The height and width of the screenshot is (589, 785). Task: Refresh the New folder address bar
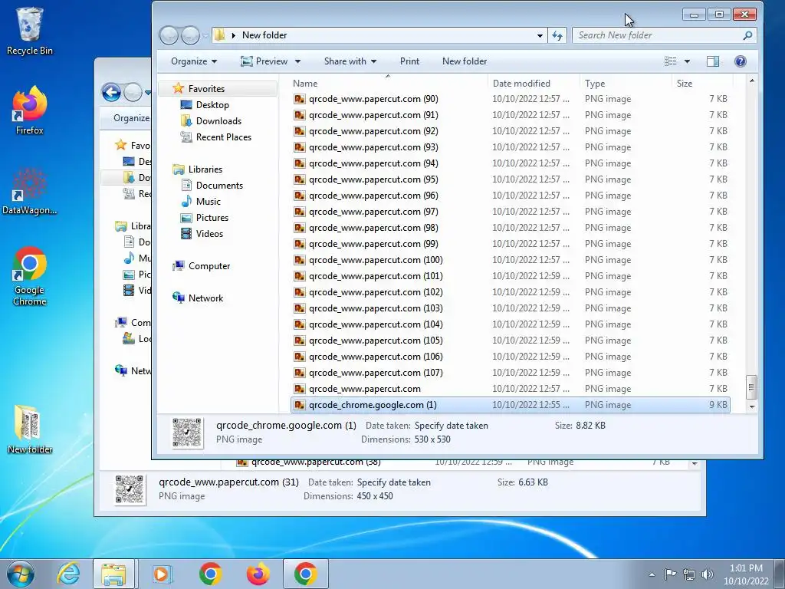coord(557,35)
